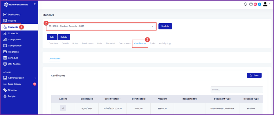
Task: Click the Finance coins icon
Action: click(5, 90)
